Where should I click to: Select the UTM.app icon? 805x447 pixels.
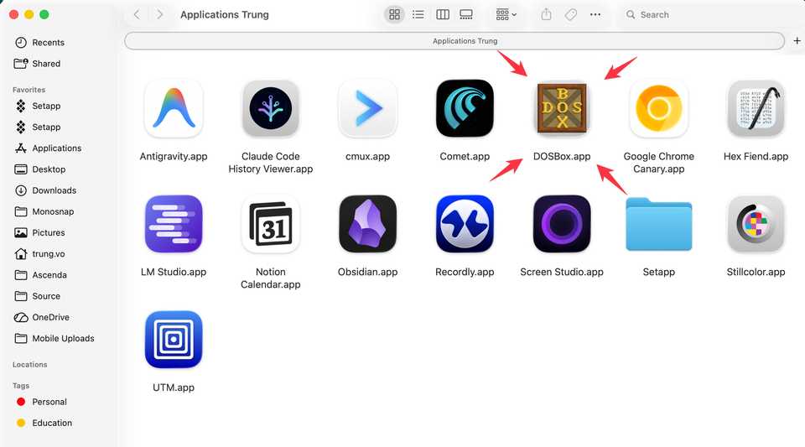coord(174,339)
